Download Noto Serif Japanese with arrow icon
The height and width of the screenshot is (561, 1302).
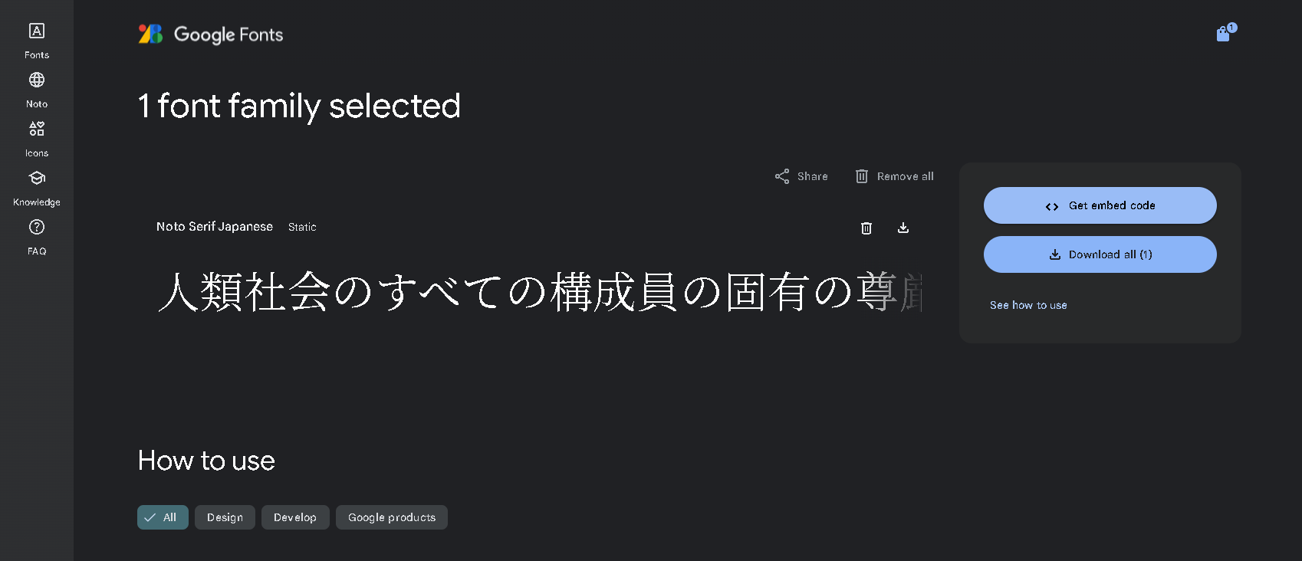click(x=903, y=228)
